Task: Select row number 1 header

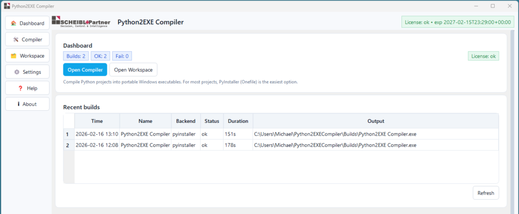Action: pyautogui.click(x=69, y=134)
